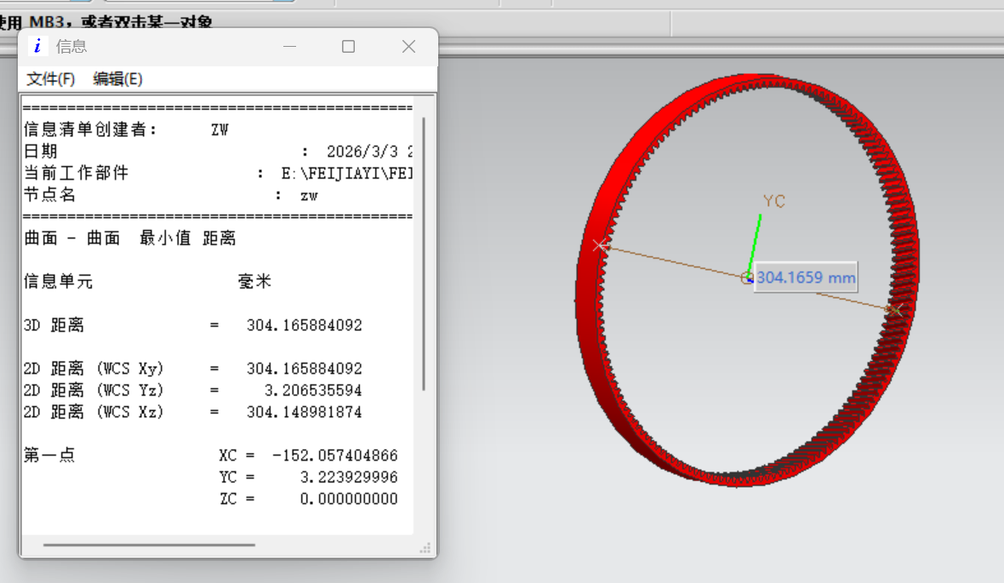This screenshot has height=583, width=1004.
Task: Open the 文件(F) menu
Action: [51, 79]
